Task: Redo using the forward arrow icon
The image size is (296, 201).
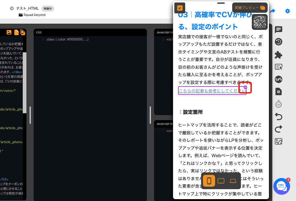Action: [x=278, y=129]
